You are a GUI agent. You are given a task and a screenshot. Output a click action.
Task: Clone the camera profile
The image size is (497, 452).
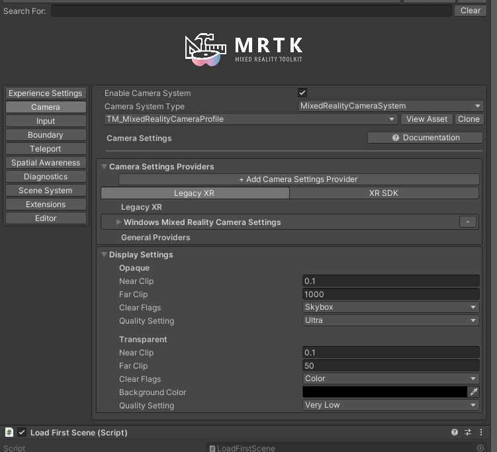pos(469,119)
